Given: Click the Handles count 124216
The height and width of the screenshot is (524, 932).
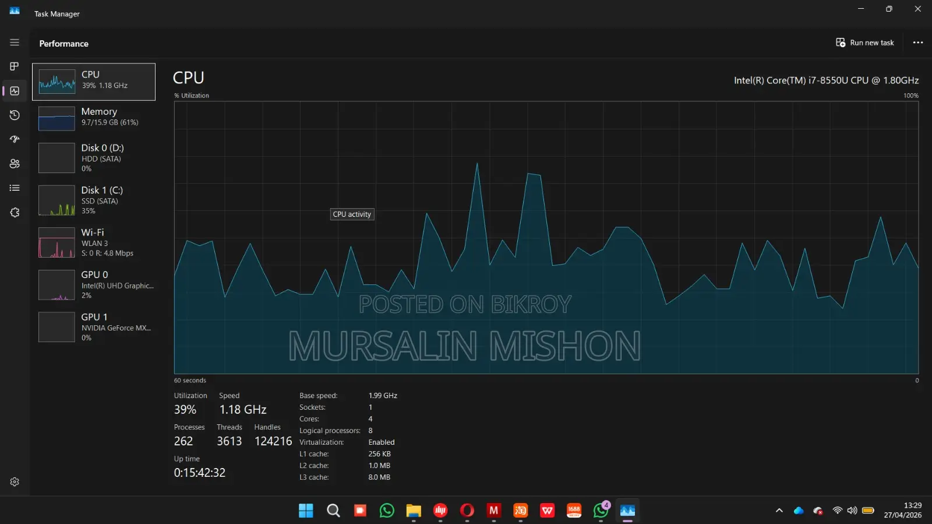Looking at the screenshot, I should [273, 441].
